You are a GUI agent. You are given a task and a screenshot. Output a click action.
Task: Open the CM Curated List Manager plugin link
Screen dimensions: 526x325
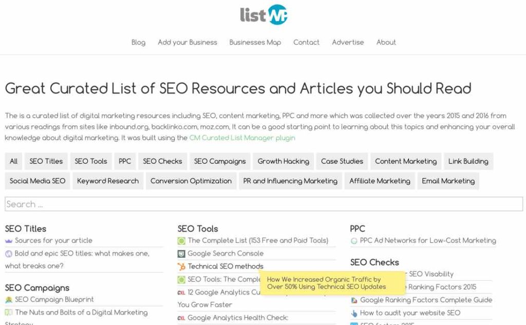tap(242, 138)
